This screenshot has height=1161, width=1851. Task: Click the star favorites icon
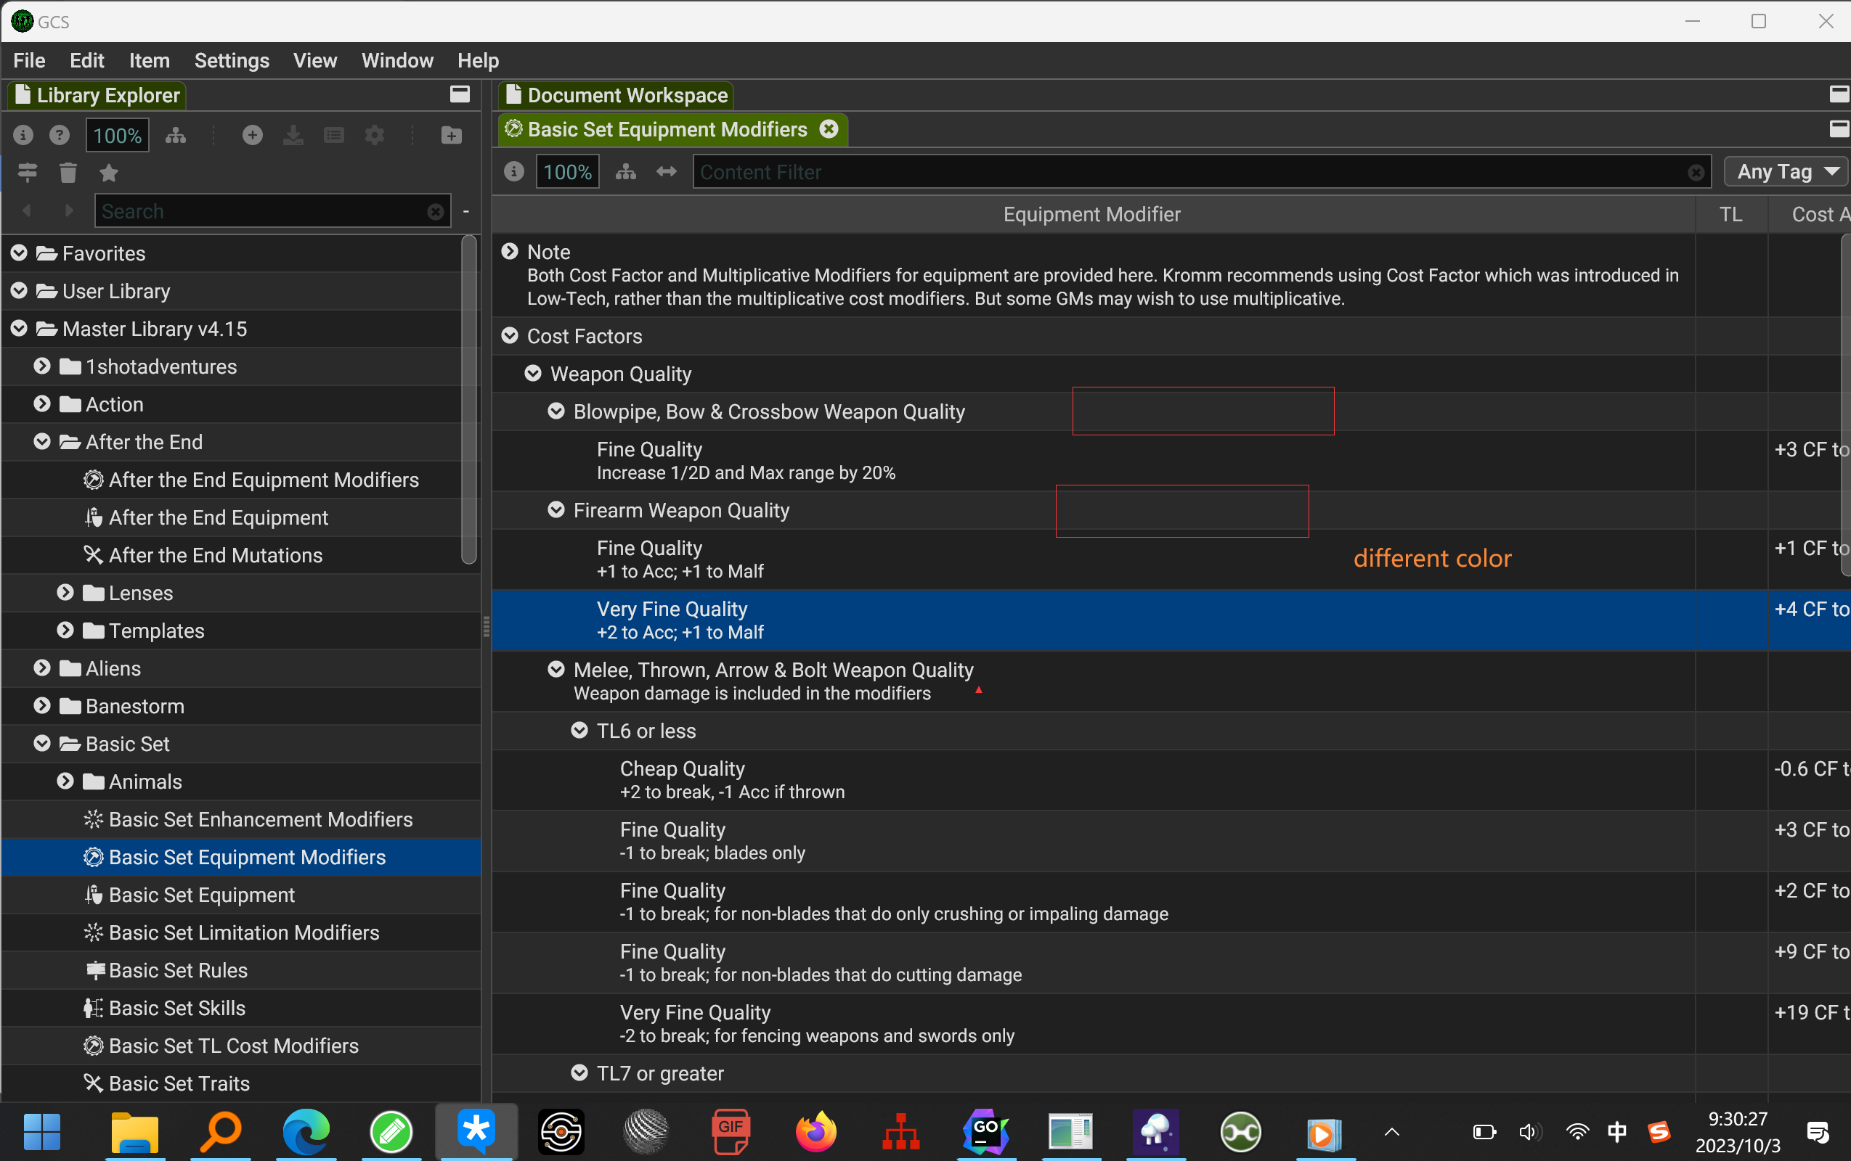coord(108,173)
